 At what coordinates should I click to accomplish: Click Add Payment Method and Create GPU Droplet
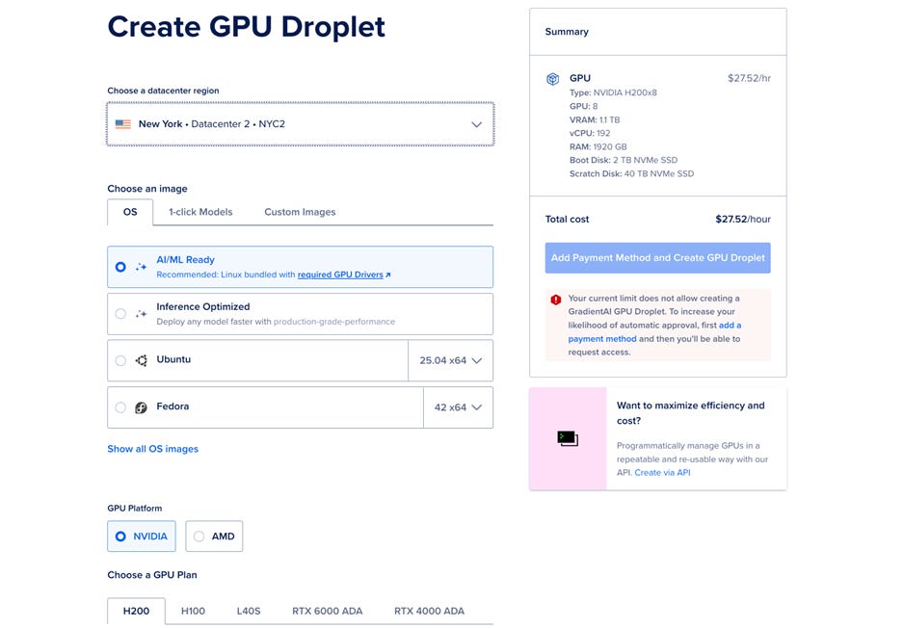(x=657, y=258)
